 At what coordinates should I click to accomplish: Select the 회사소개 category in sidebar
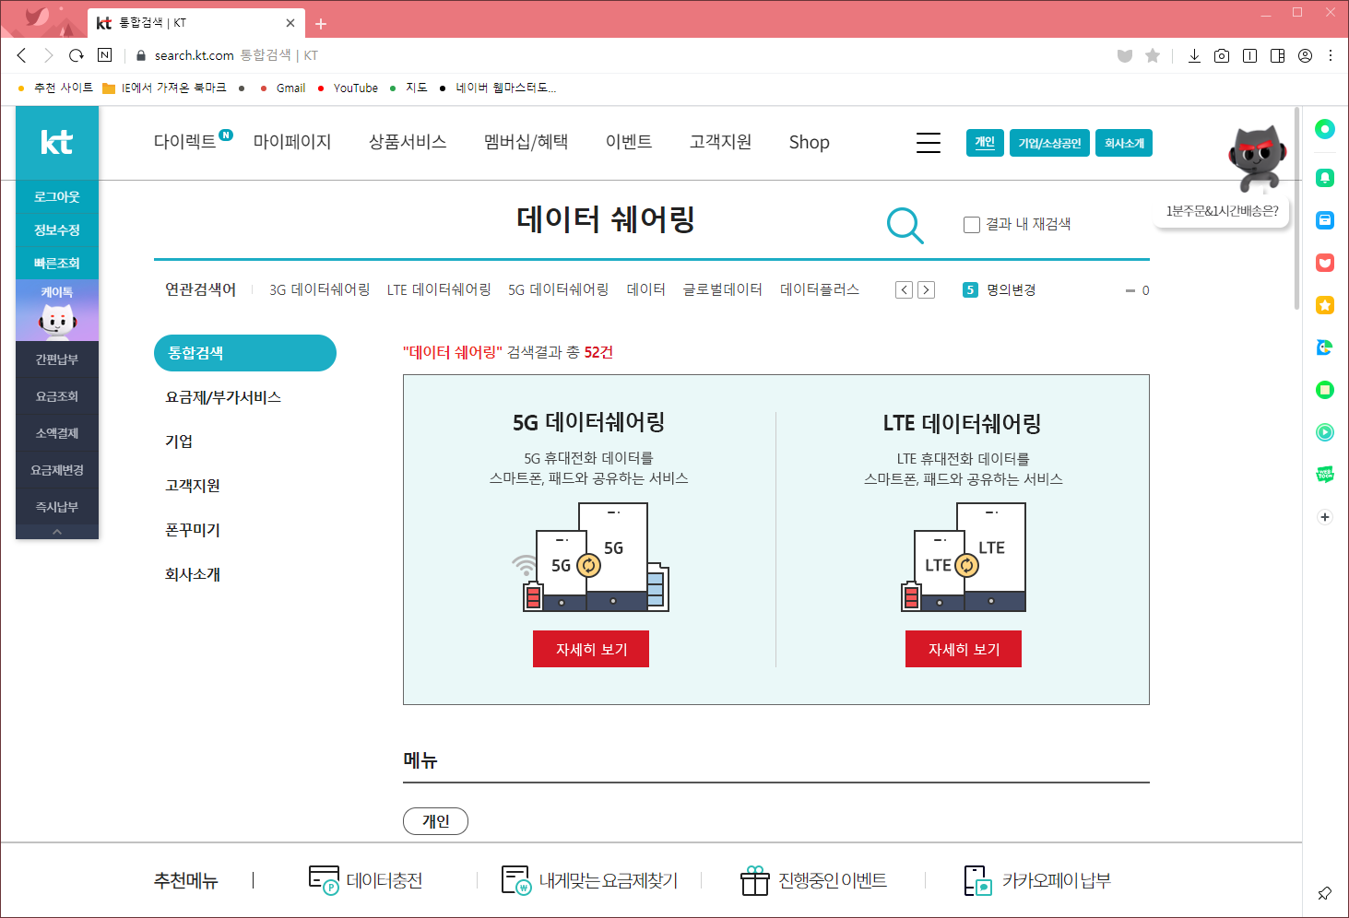[x=193, y=574]
